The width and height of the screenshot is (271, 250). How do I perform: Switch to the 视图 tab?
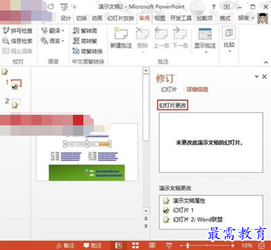(160, 18)
